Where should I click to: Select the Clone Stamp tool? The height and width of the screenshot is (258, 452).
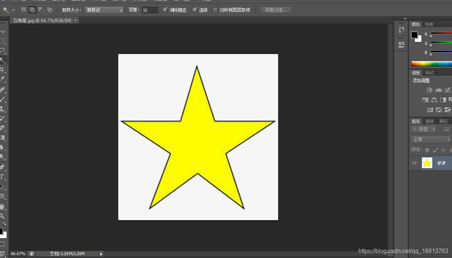[3, 109]
